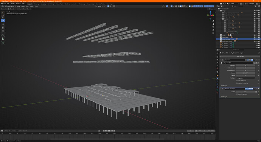Collapse the Stage collection in outliner
The image size is (261, 142).
coord(219,11)
